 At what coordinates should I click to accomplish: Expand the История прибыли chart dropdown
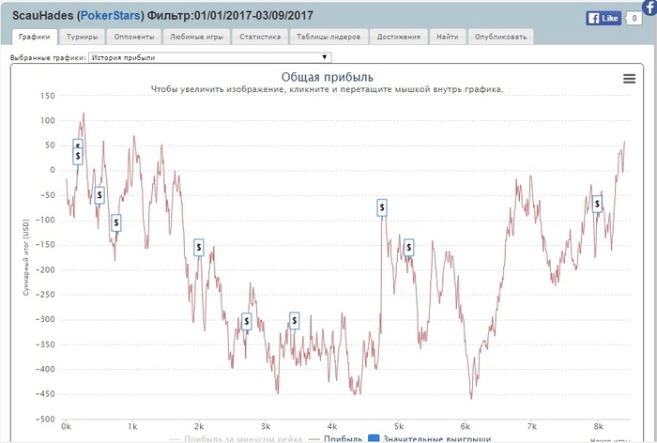click(x=210, y=57)
